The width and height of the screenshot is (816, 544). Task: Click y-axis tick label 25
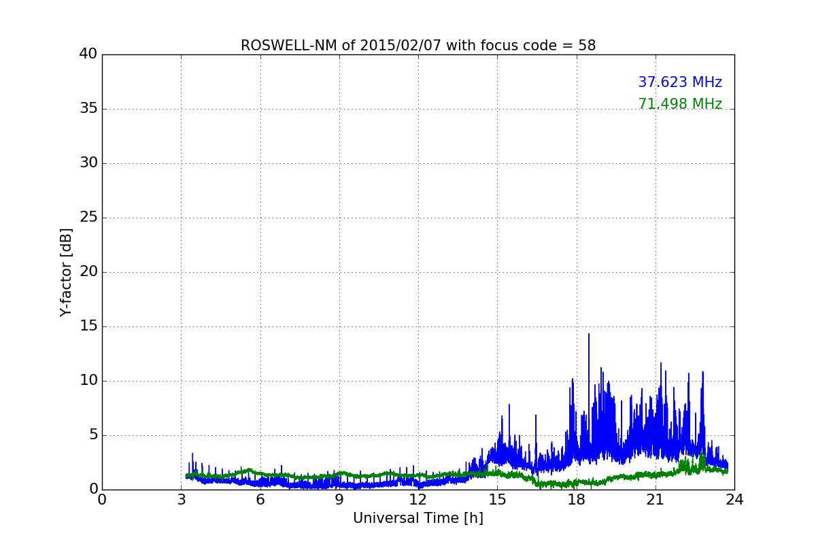click(x=88, y=218)
